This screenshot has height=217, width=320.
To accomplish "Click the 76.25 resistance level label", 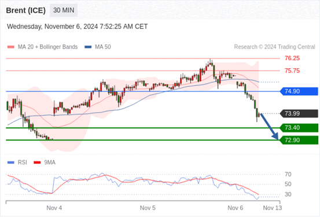I will tap(292, 58).
